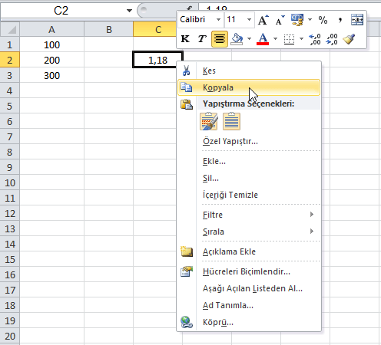This screenshot has width=381, height=345.
Task: Increase decimal places icon
Action: click(315, 39)
